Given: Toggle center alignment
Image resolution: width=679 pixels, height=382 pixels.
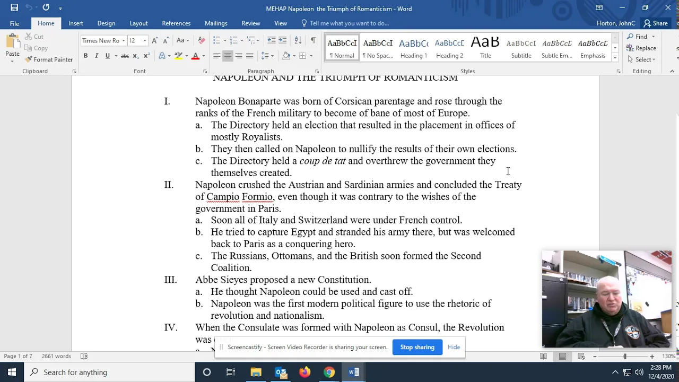Looking at the screenshot, I should [228, 56].
